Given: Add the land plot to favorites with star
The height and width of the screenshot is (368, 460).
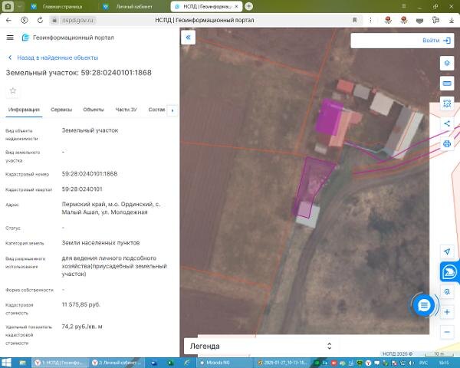Looking at the screenshot, I should pyautogui.click(x=12, y=90).
